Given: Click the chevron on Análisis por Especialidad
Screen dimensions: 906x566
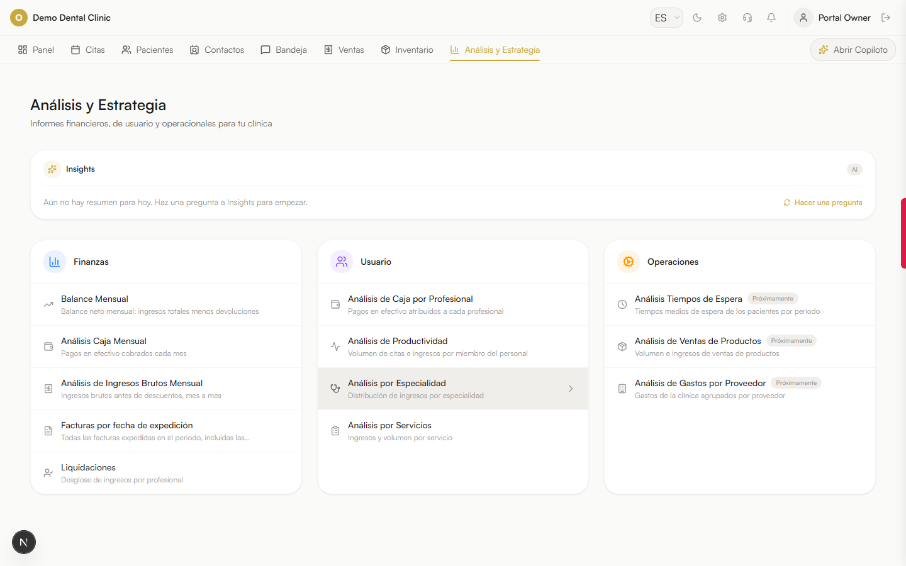Looking at the screenshot, I should [x=571, y=389].
